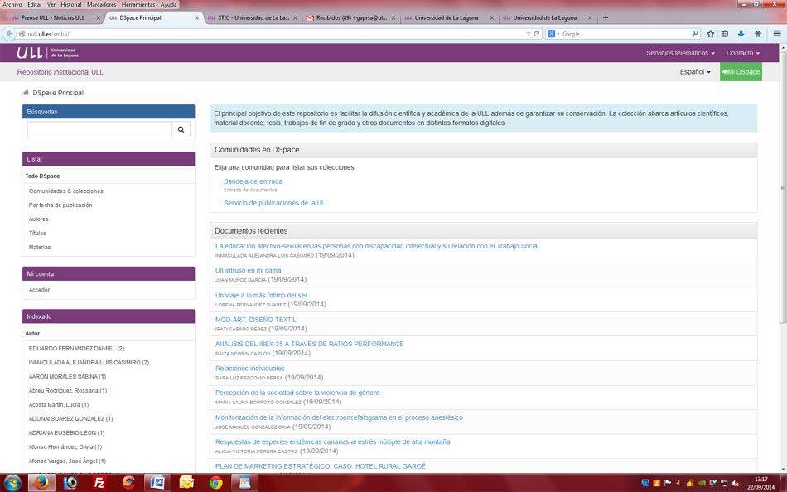Open the Marcadores menu in menu bar
The height and width of the screenshot is (492, 787).
point(102,4)
